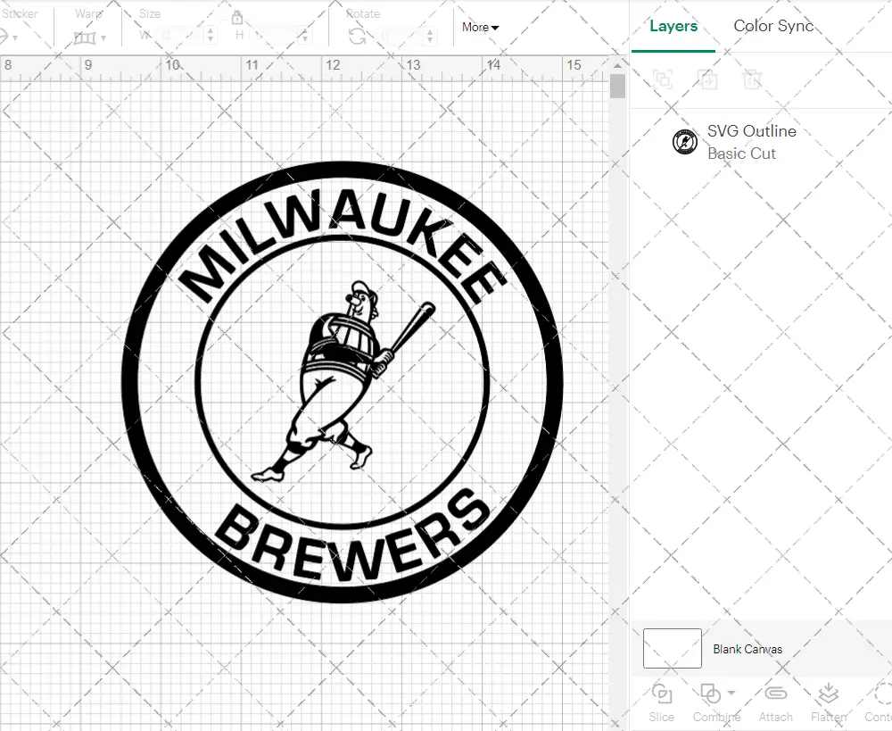Click the canvas scroll up arrow

point(617,65)
